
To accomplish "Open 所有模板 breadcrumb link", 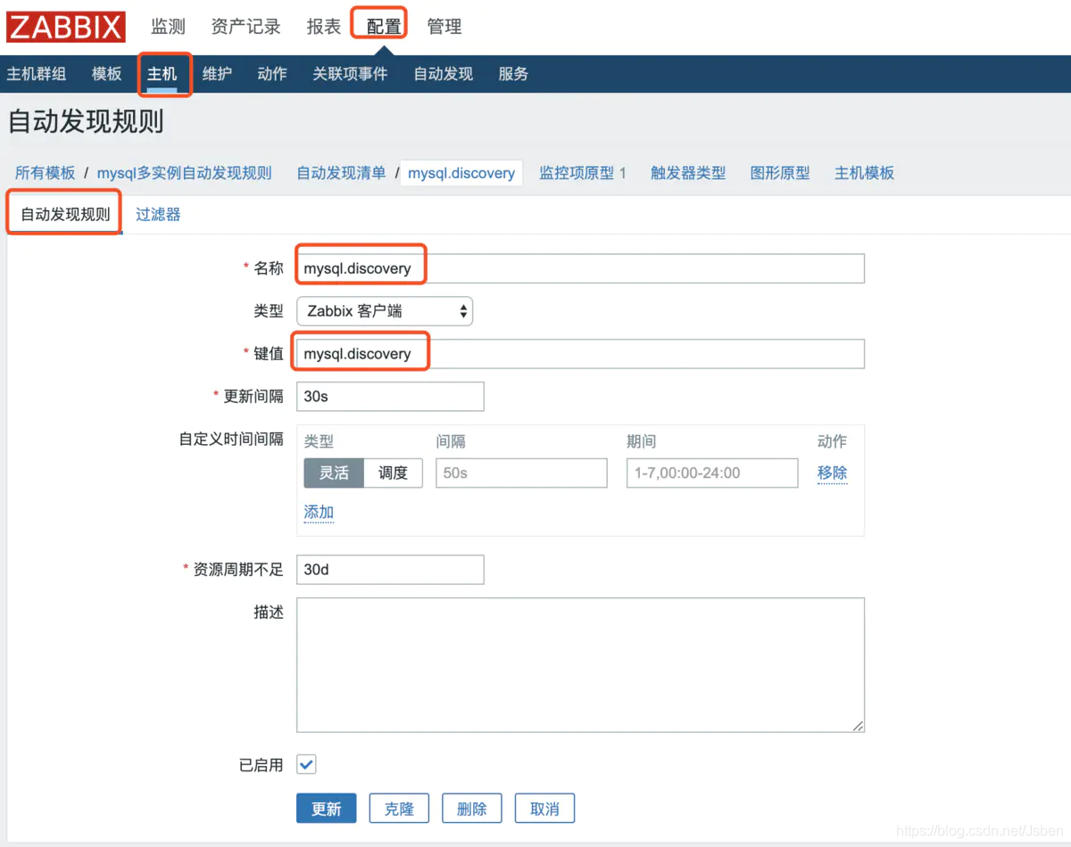I will [45, 173].
